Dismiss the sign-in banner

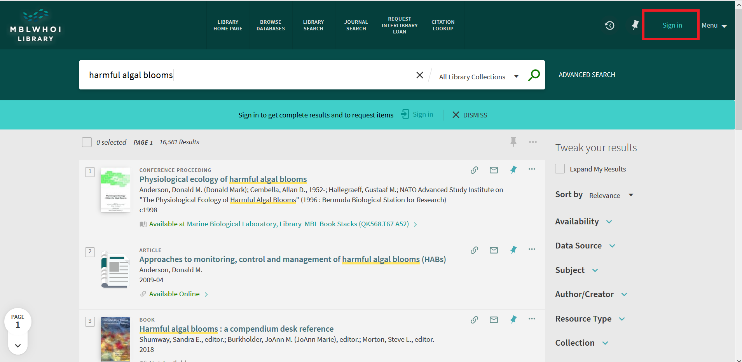[470, 115]
